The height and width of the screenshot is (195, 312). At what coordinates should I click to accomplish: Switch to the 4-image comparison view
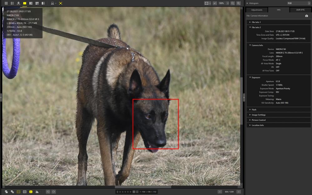pyautogui.click(x=37, y=3)
